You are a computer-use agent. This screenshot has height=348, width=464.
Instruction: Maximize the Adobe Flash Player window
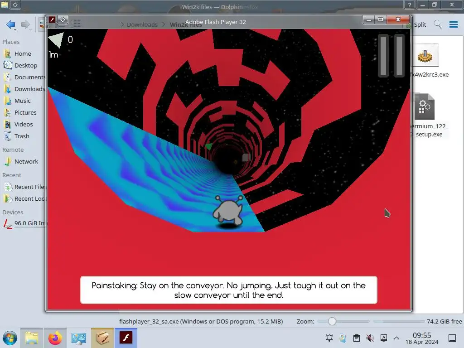381,20
